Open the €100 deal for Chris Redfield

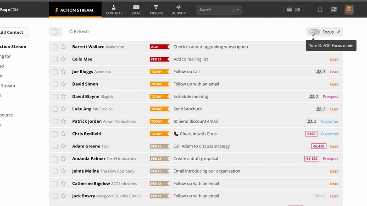311,134
